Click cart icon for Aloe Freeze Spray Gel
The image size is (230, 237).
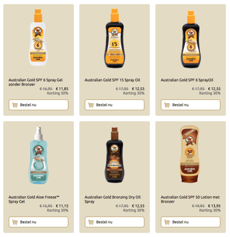[15, 222]
